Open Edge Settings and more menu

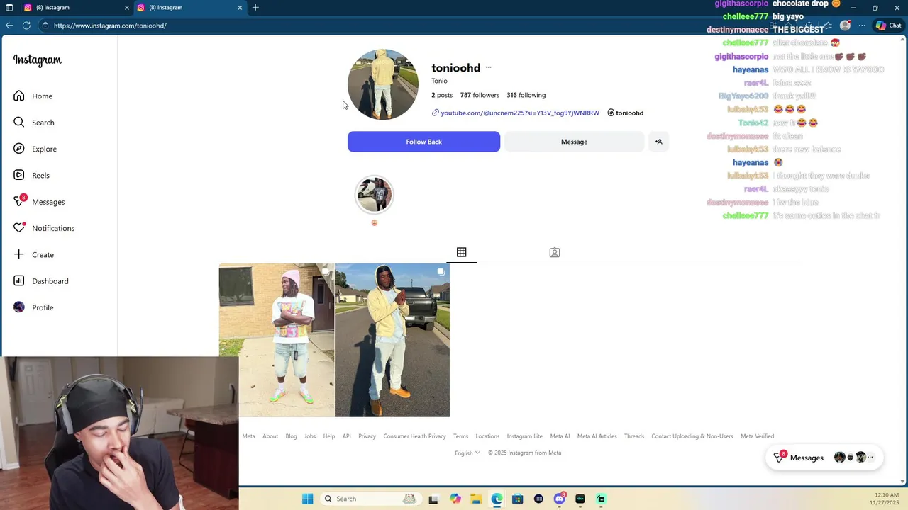coord(862,25)
